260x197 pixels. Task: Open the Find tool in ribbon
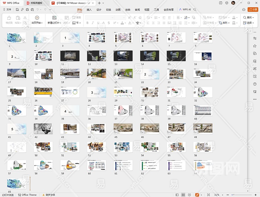tap(248, 17)
